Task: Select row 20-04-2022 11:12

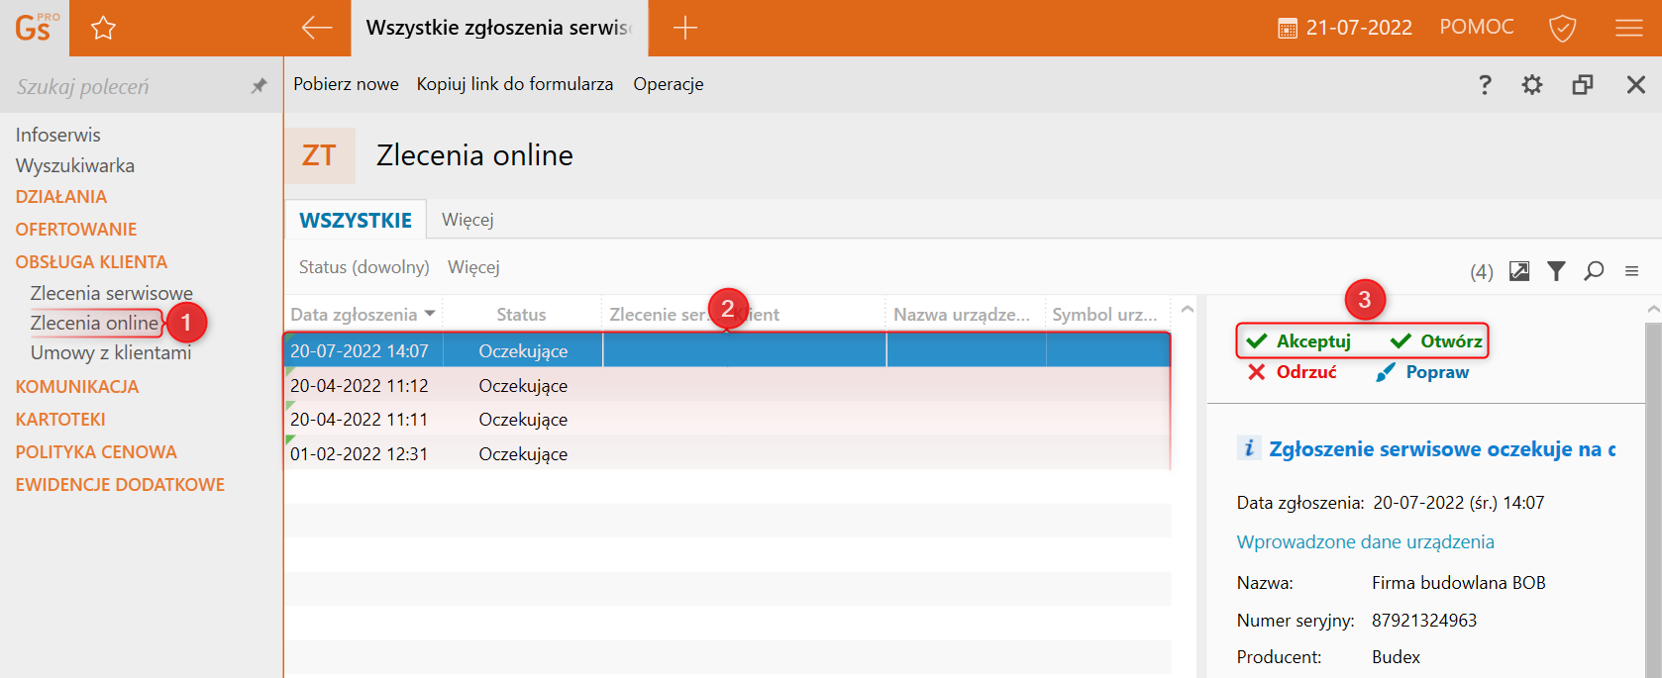Action: 727,385
